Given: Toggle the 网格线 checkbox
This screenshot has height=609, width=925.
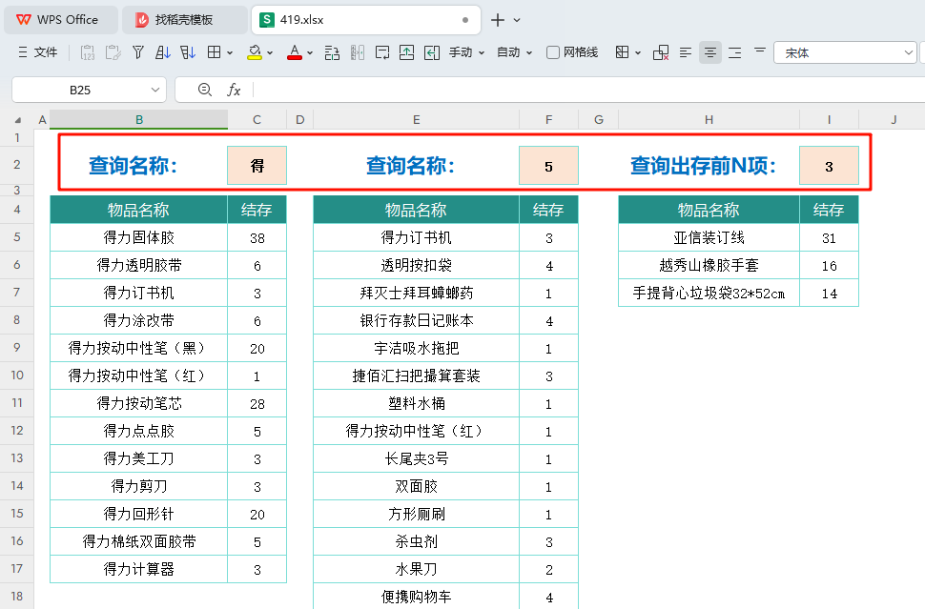Looking at the screenshot, I should coord(553,52).
